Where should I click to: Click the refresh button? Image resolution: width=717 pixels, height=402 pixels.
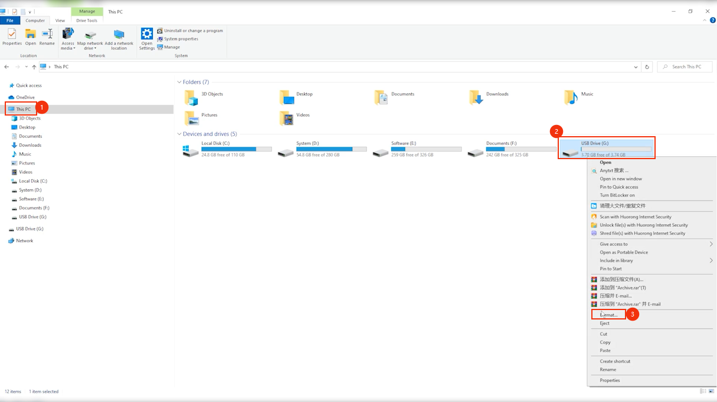click(x=647, y=67)
